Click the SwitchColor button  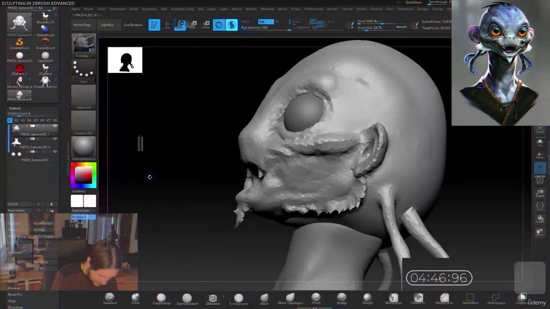80,211
